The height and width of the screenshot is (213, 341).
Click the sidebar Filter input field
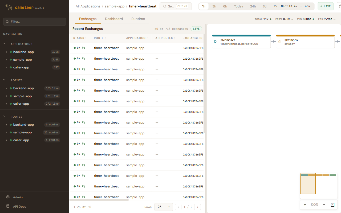[35, 22]
